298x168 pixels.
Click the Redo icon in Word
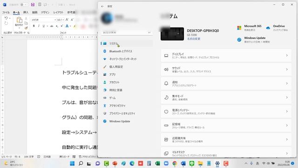(6, 23)
